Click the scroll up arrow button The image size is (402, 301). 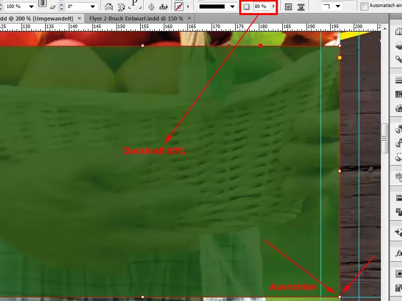[x=385, y=29]
